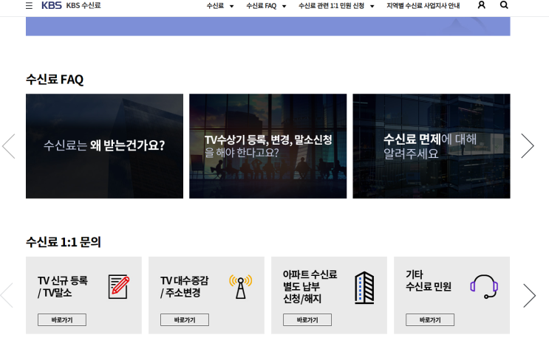Open the user account icon

coord(482,5)
